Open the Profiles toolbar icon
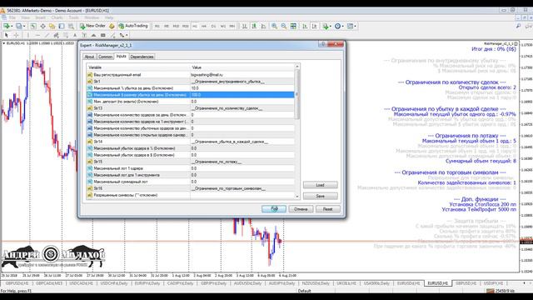This screenshot has width=533, height=300. [x=18, y=26]
